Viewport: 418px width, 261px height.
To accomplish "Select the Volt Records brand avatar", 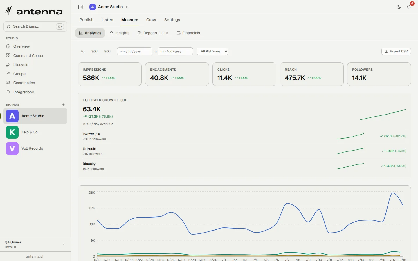I will tap(12, 148).
